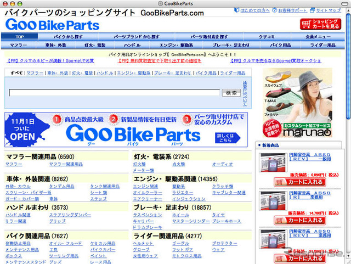Choose バイク用品 in blue category bar
Screen dimensions: 351x264
pyautogui.click(x=280, y=45)
